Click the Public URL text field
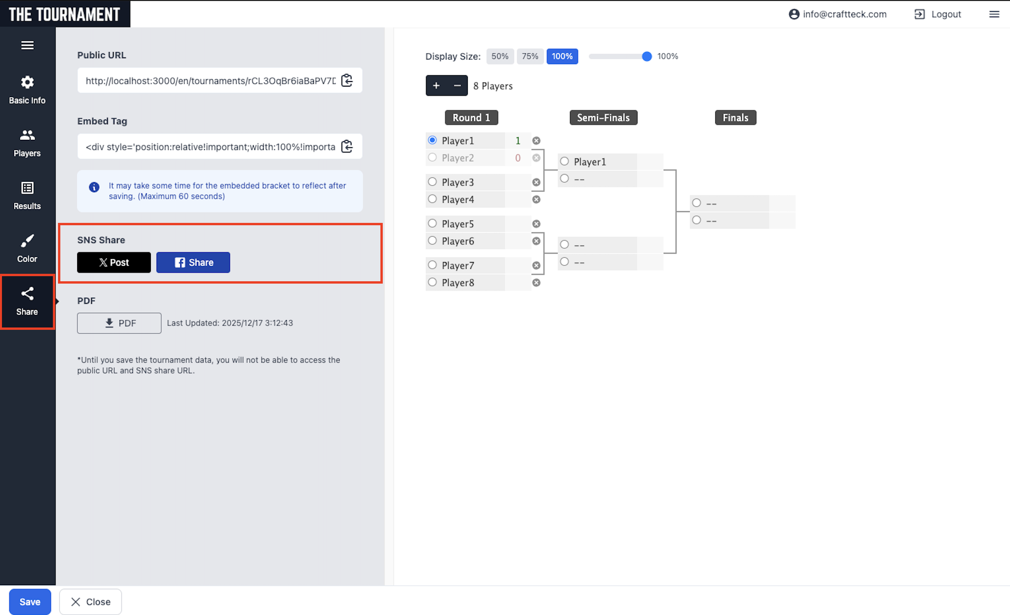The image size is (1010, 615). pyautogui.click(x=210, y=81)
